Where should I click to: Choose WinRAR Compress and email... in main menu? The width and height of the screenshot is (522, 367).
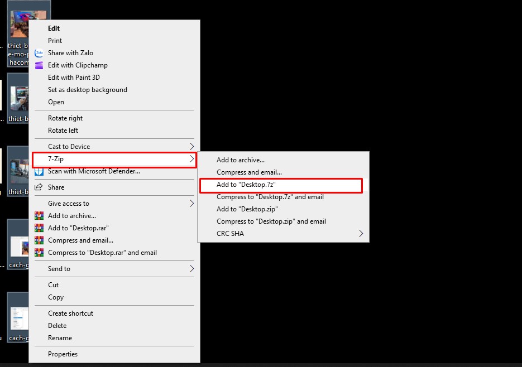(x=114, y=240)
